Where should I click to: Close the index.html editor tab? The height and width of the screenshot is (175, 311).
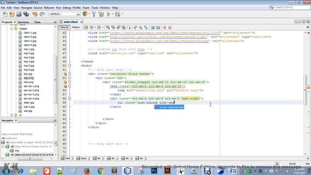click(x=81, y=22)
